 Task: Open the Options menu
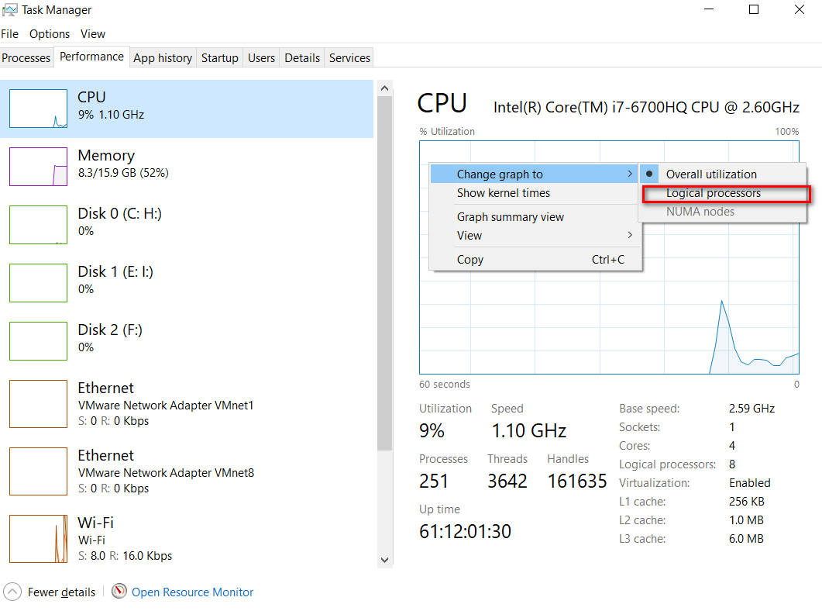click(49, 33)
